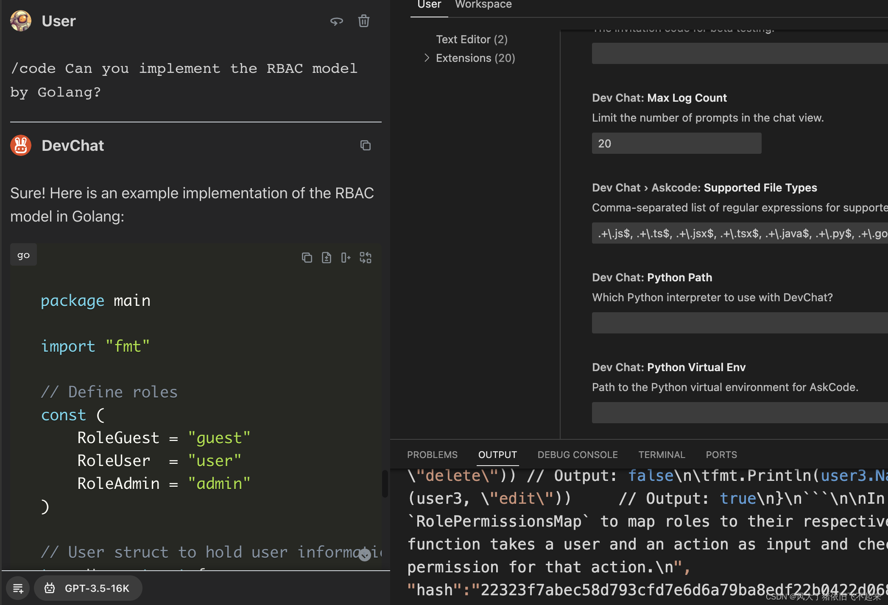Edit the Max Log Count input field

click(x=676, y=143)
